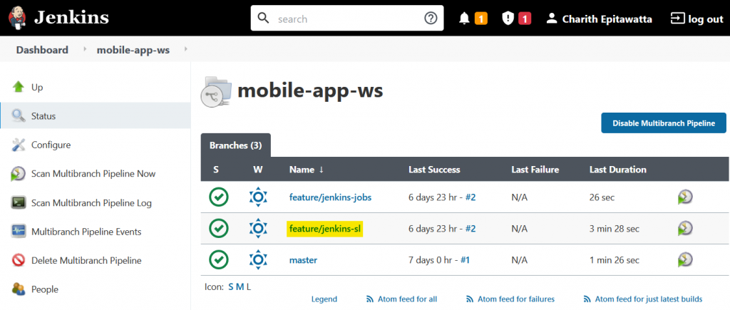This screenshot has height=310, width=730.
Task: Set icon size to S
Action: click(231, 286)
